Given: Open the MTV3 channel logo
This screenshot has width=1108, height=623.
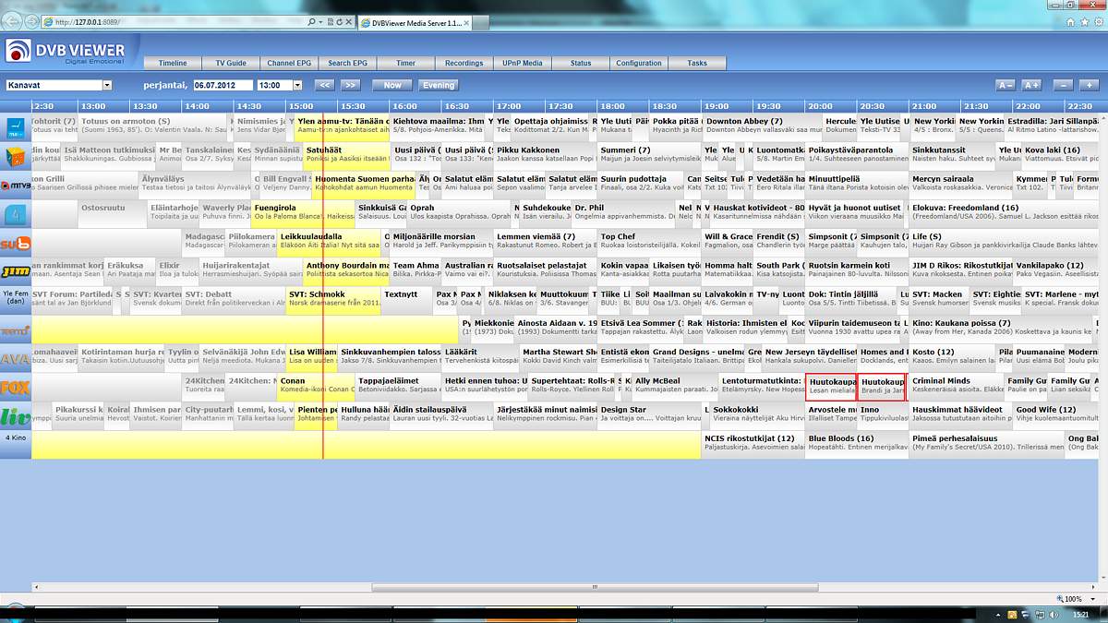Looking at the screenshot, I should point(16,186).
